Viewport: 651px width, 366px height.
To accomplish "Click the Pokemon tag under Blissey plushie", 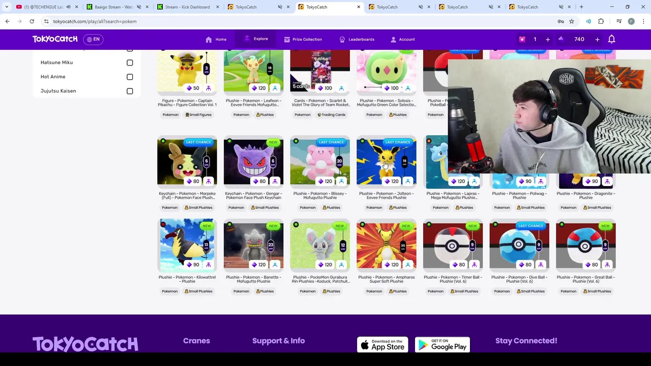I will [308, 207].
